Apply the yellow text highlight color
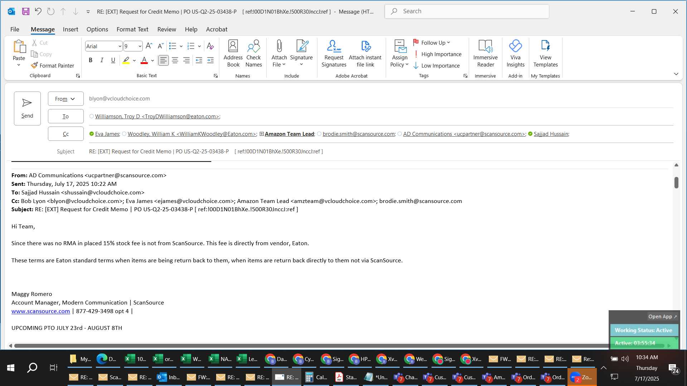 (126, 60)
